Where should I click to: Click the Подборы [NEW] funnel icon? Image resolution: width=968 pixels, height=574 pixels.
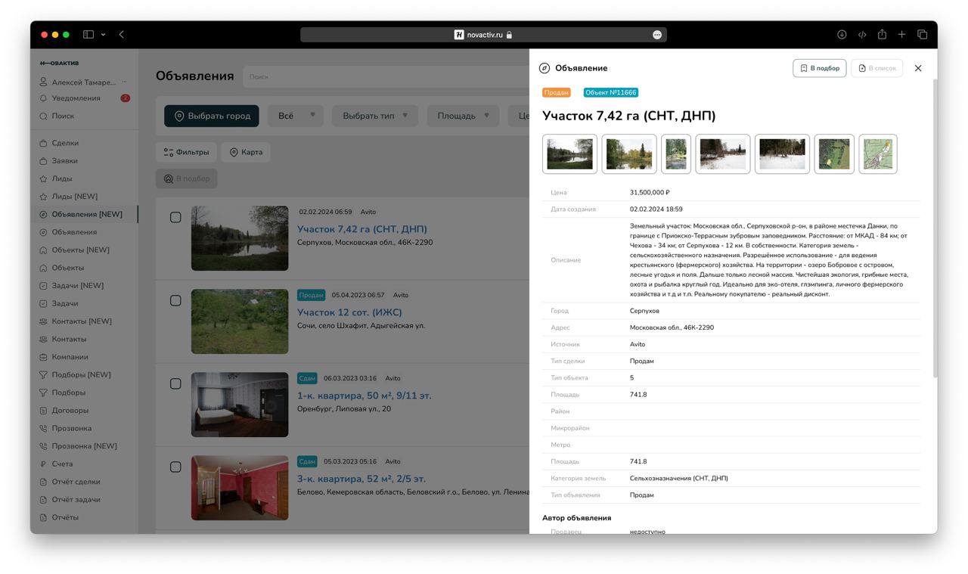43,374
